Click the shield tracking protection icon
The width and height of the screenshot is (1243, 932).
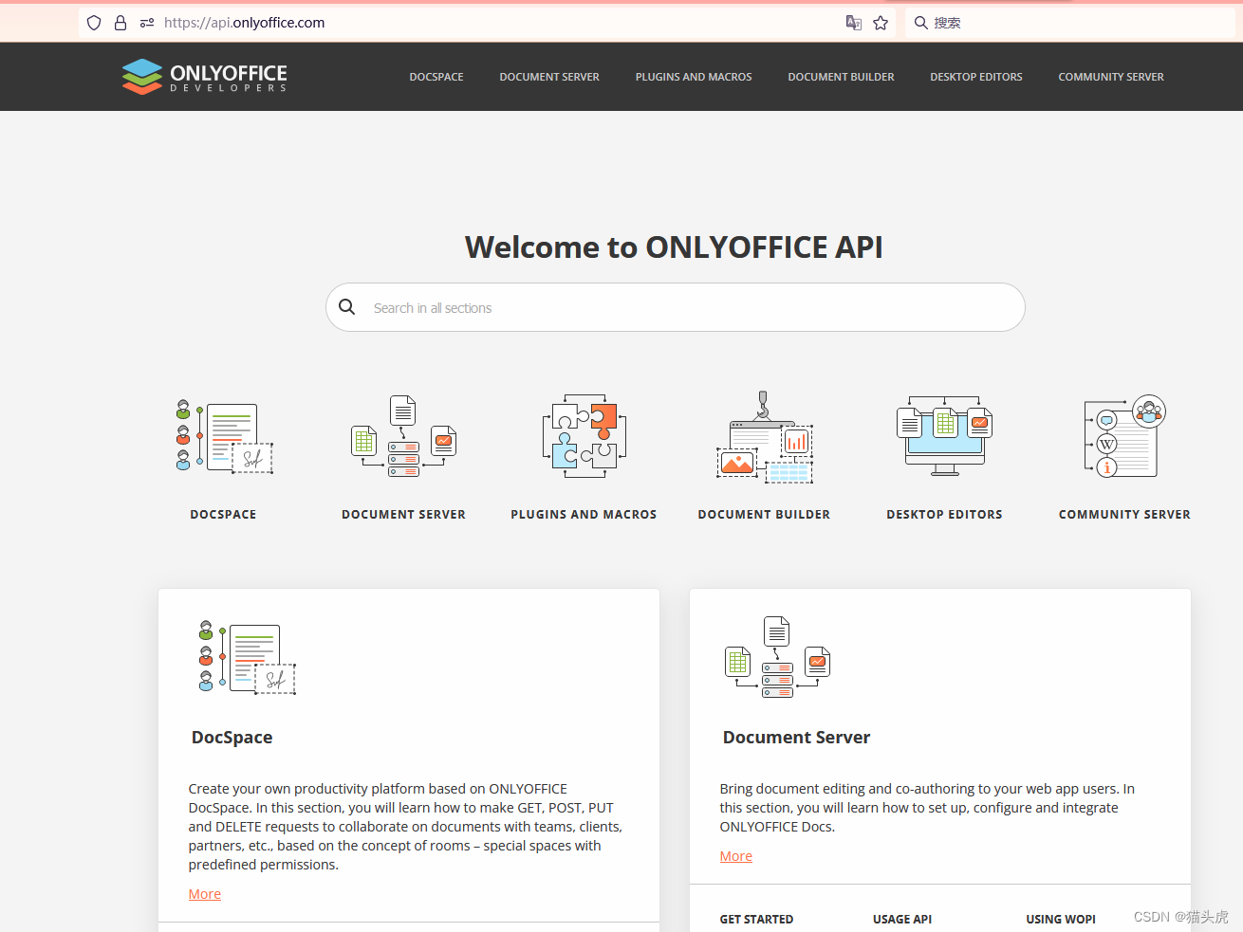click(94, 23)
